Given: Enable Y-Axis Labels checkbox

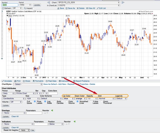Looking at the screenshot, I should [91, 102].
